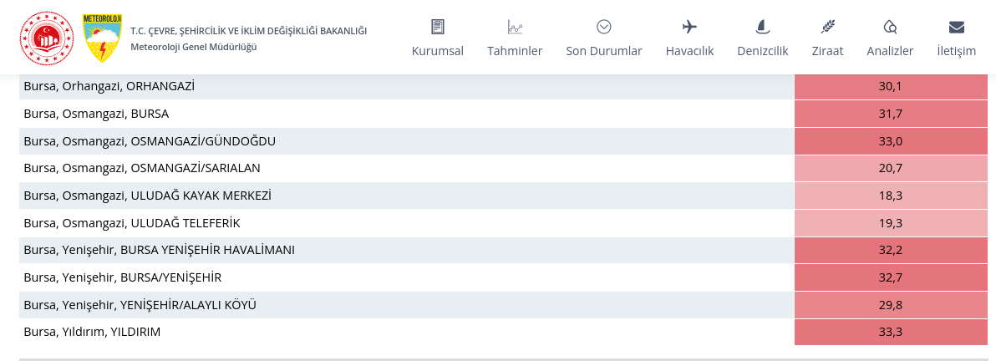Click the Son Durumlar circle chevron icon
The width and height of the screenshot is (996, 361).
[603, 27]
